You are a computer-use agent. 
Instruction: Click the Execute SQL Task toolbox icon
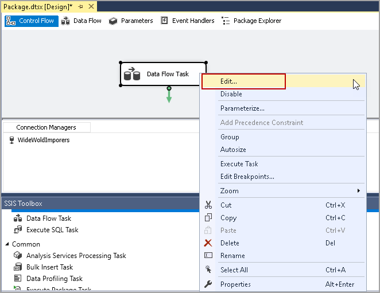point(18,230)
